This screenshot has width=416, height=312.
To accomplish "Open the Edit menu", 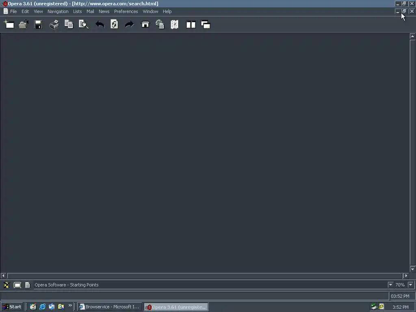I will coord(25,11).
